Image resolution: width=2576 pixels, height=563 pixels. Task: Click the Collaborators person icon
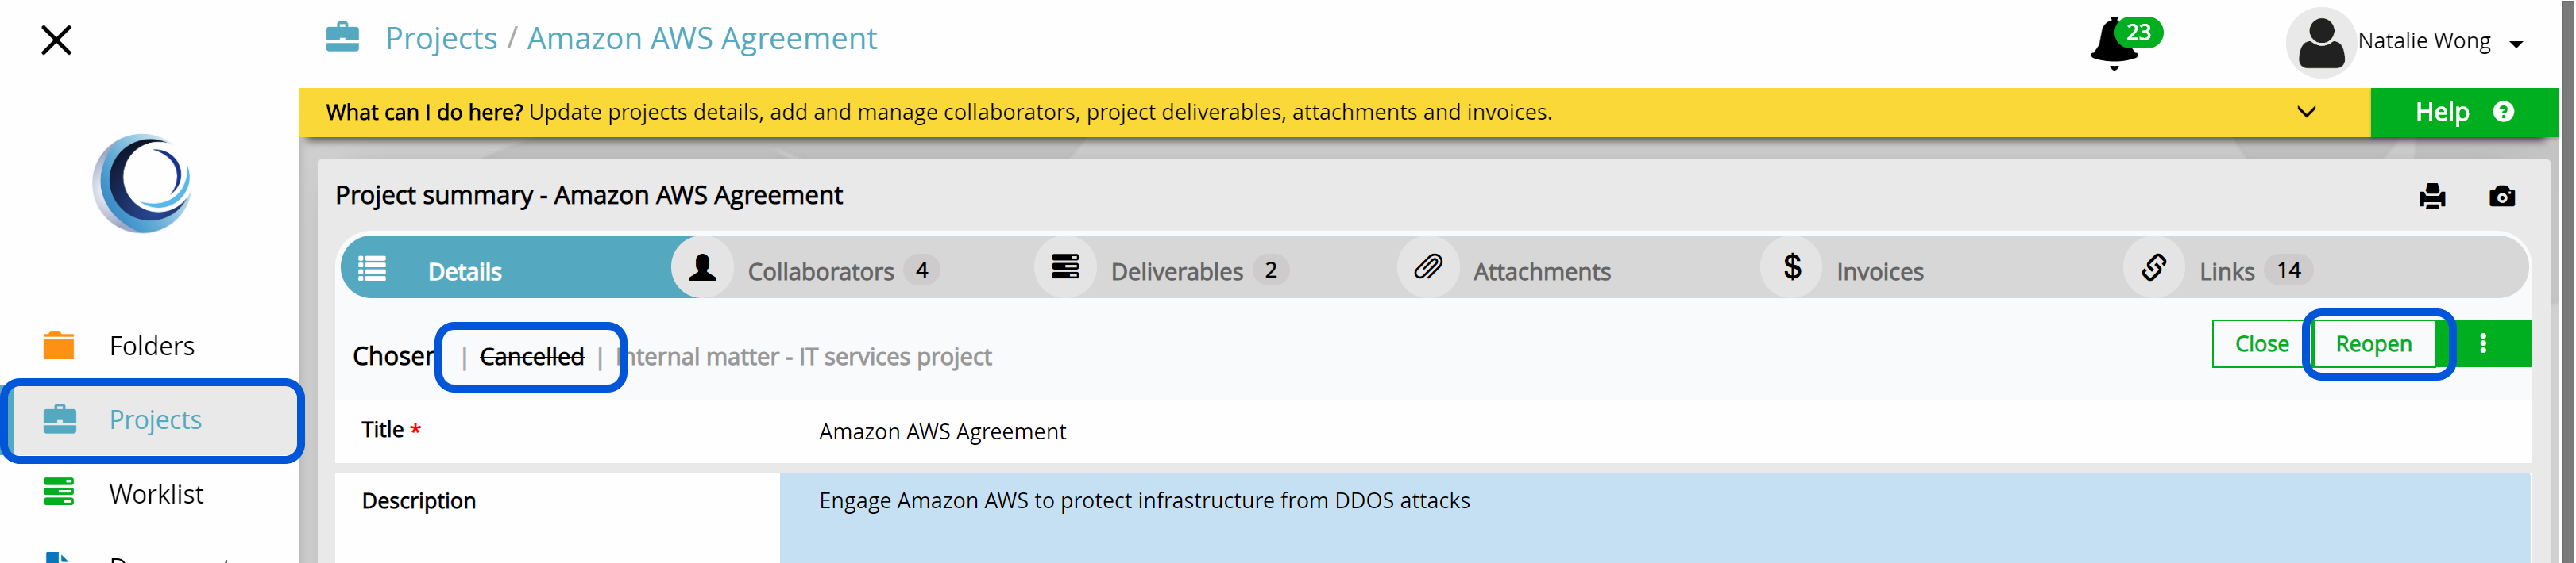(703, 267)
